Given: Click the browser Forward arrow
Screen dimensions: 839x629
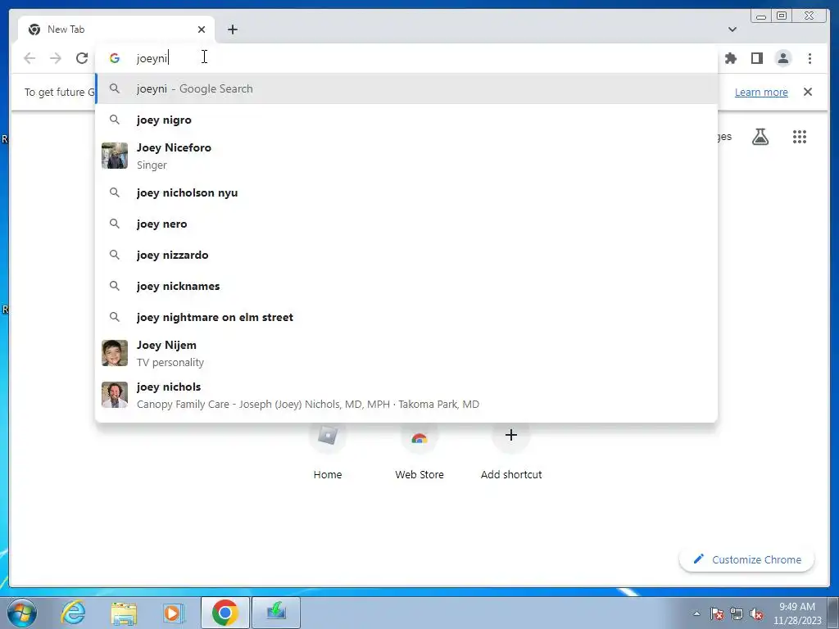Looking at the screenshot, I should (x=56, y=58).
